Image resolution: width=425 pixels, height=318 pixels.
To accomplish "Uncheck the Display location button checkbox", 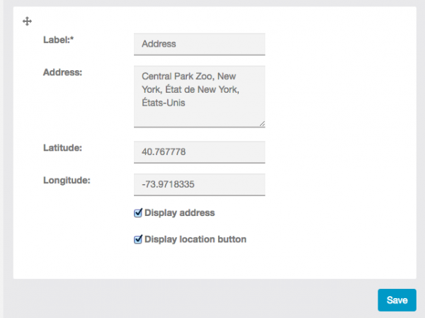I will [138, 239].
